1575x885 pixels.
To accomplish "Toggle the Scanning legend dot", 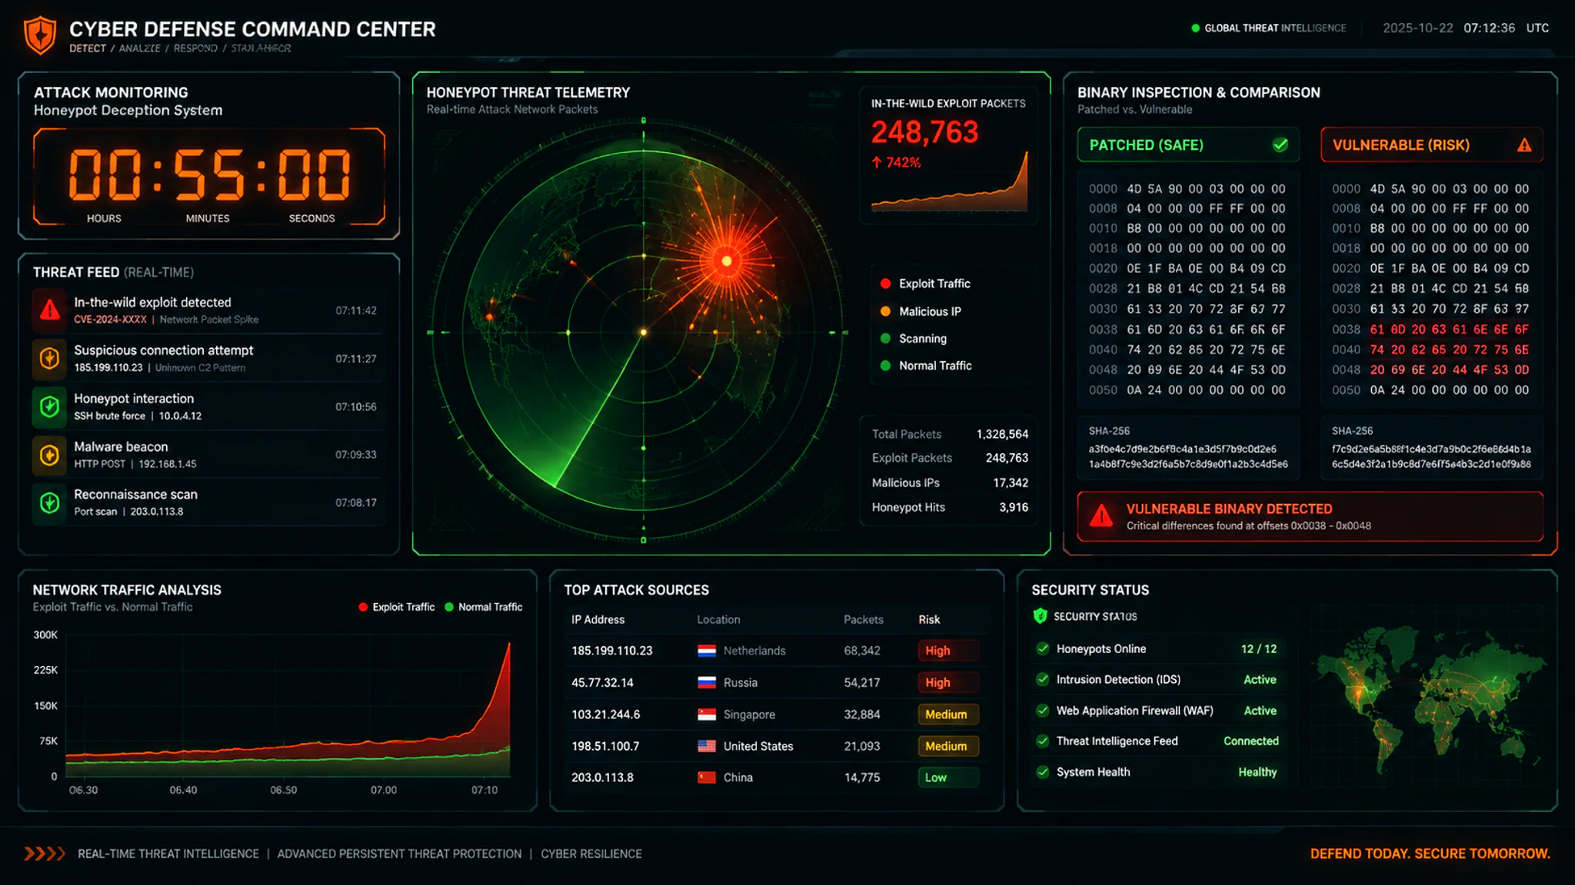I will tap(885, 339).
